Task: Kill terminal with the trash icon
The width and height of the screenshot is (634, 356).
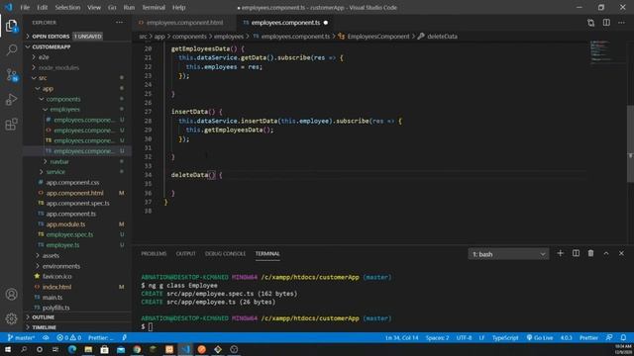Action: [x=590, y=253]
